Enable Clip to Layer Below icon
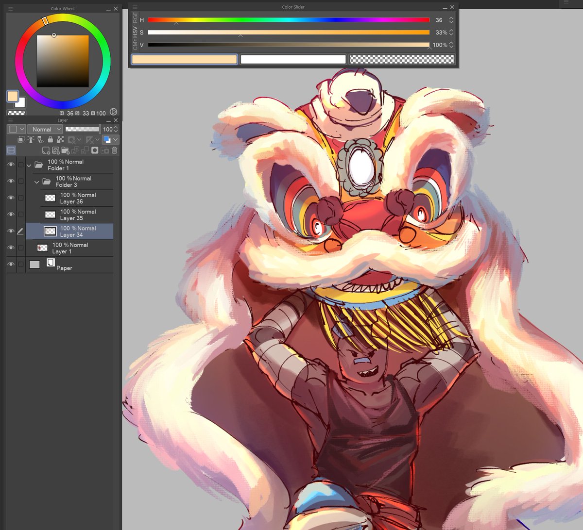583x530 pixels. pyautogui.click(x=21, y=140)
